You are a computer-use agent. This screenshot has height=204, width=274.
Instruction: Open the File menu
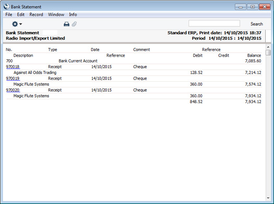[9, 15]
